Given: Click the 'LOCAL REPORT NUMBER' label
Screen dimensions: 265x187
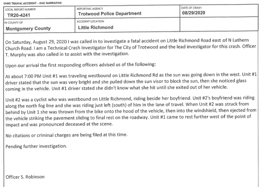Looking at the screenshot, I should pyautogui.click(x=20, y=9).
